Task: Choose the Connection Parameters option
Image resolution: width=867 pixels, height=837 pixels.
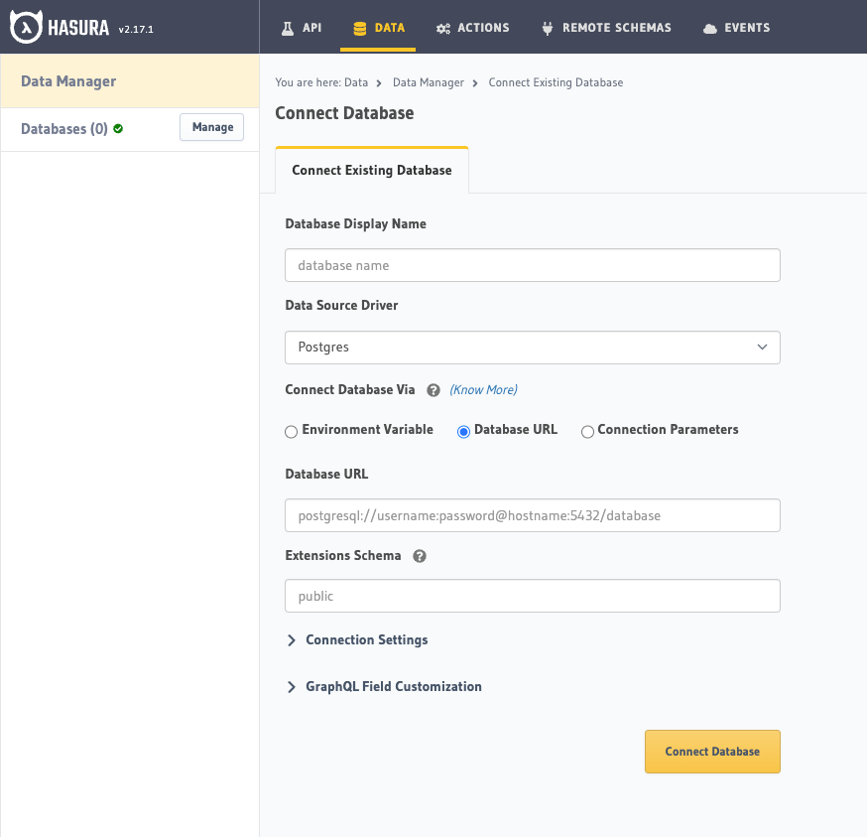Action: [587, 431]
